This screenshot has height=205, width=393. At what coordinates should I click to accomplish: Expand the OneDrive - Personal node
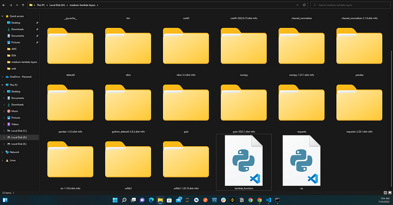[x=3, y=77]
